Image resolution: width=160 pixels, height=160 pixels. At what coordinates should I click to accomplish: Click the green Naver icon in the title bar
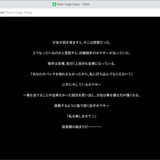coord(54,4)
